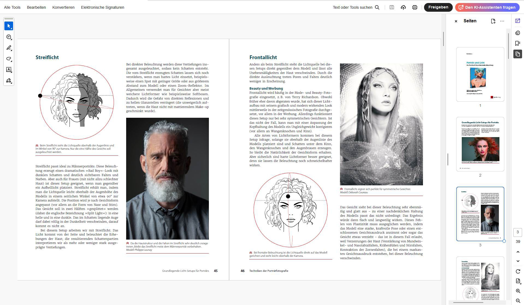524x305 pixels.
Task: Open the Konvertieren tab
Action: click(63, 7)
